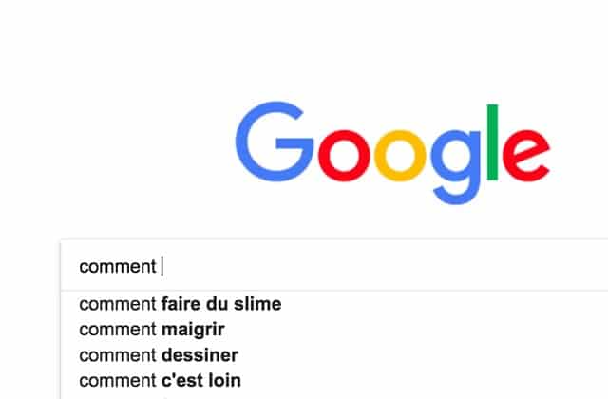Click the bold text "c'est loin"
The height and width of the screenshot is (399, 608).
coord(201,381)
